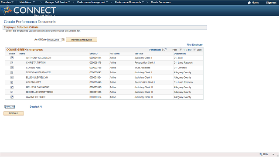The height and width of the screenshot is (157, 279).
Task: Click the CONNECT Maryland Judiciary logo
Action: pos(29,10)
